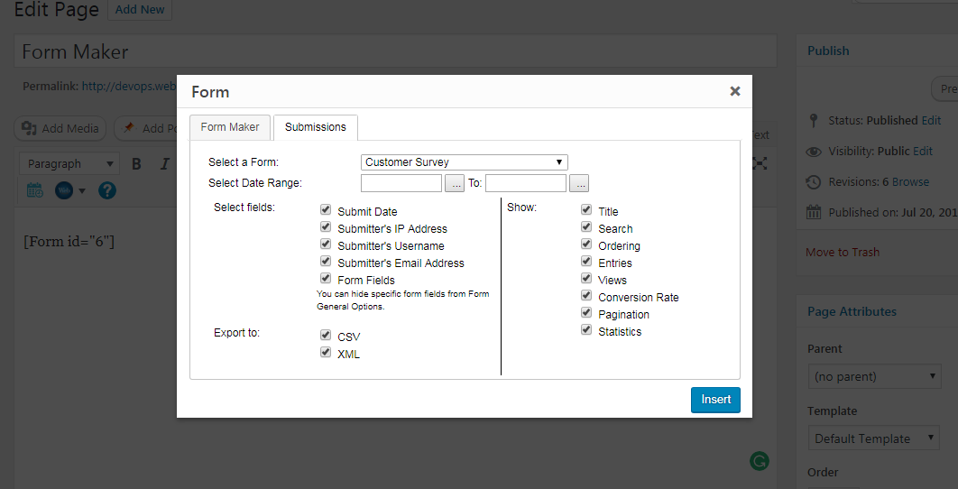The height and width of the screenshot is (489, 958).
Task: Select the Submissions tab
Action: (x=315, y=127)
